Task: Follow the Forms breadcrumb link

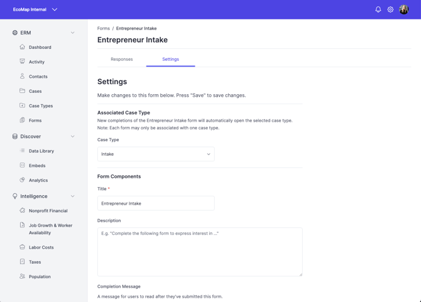Action: tap(104, 28)
